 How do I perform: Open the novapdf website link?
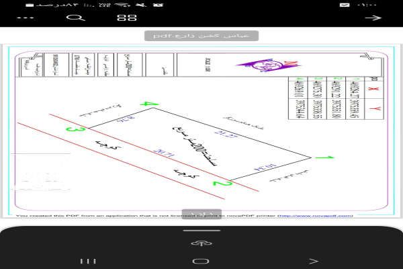[315, 216]
